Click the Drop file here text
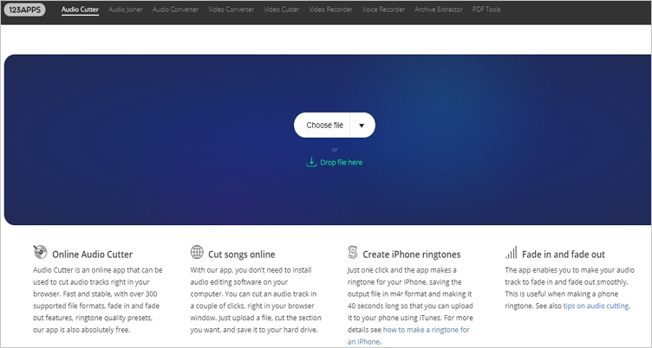652x348 pixels. tap(341, 163)
